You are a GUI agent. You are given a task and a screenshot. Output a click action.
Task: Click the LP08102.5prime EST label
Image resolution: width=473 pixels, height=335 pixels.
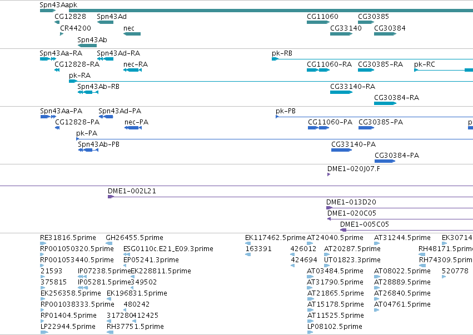click(335, 327)
